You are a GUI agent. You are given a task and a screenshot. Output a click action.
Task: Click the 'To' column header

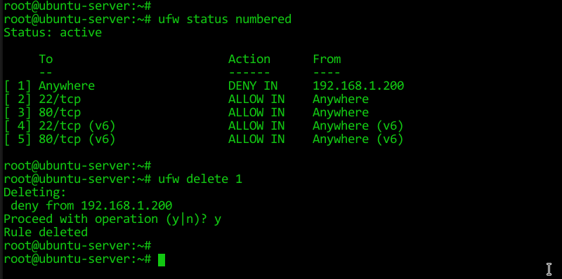46,59
